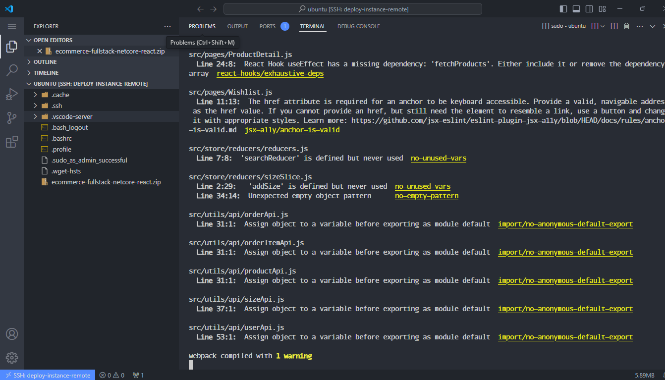The image size is (665, 380).
Task: Switch to the Output tab
Action: pyautogui.click(x=237, y=26)
